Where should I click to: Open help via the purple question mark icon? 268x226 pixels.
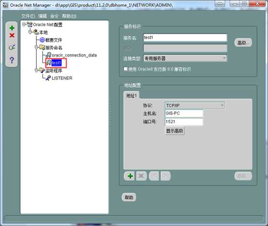coord(12,60)
